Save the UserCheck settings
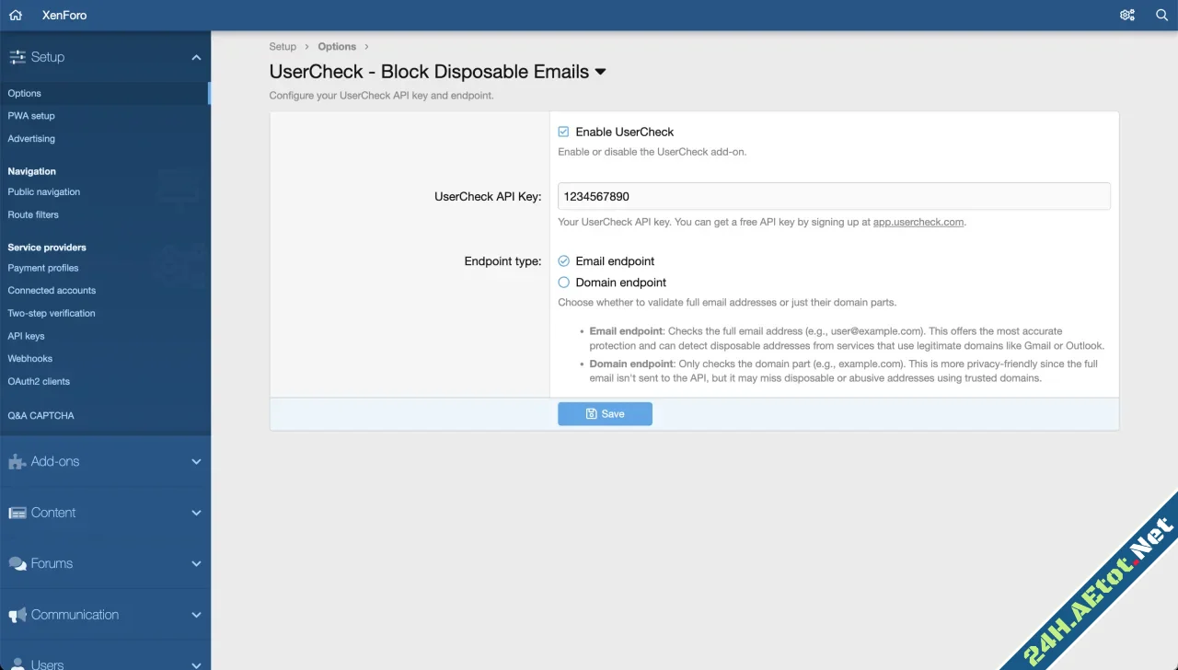Viewport: 1178px width, 670px height. coord(605,413)
